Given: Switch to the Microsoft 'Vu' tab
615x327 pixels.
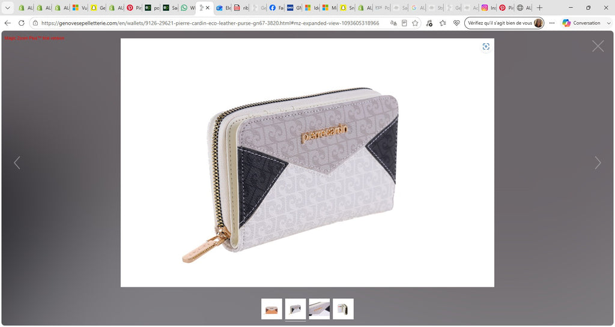Looking at the screenshot, I should pyautogui.click(x=80, y=7).
